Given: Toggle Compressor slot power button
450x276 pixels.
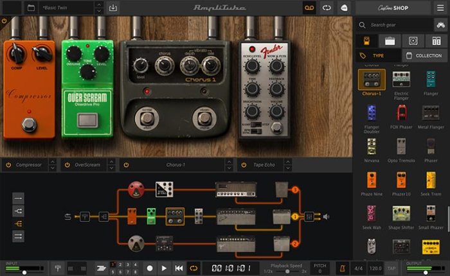Looking at the screenshot, I should coord(8,165).
